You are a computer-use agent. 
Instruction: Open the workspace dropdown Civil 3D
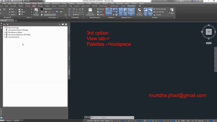click(x=33, y=1)
